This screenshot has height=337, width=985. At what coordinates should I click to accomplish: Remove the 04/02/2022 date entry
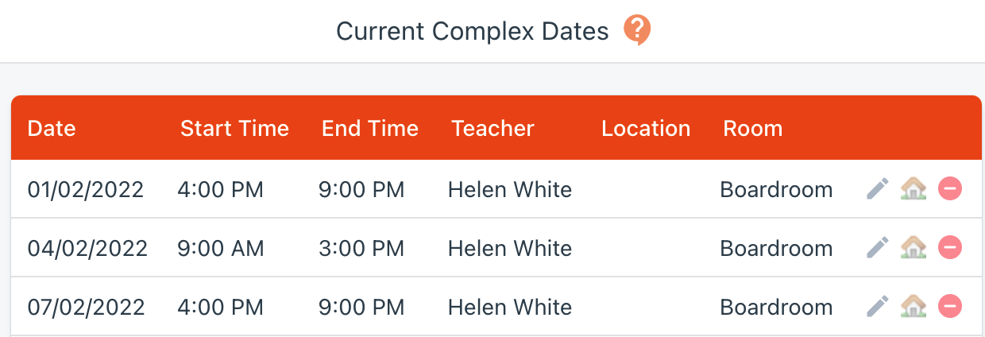click(x=950, y=248)
